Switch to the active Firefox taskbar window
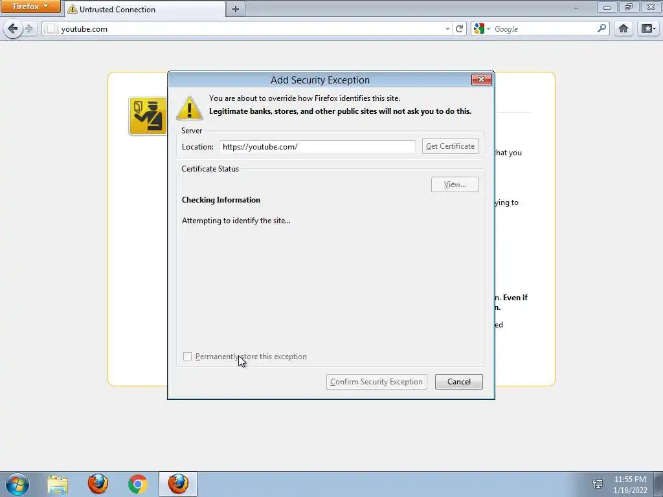The height and width of the screenshot is (497, 663). pos(178,484)
